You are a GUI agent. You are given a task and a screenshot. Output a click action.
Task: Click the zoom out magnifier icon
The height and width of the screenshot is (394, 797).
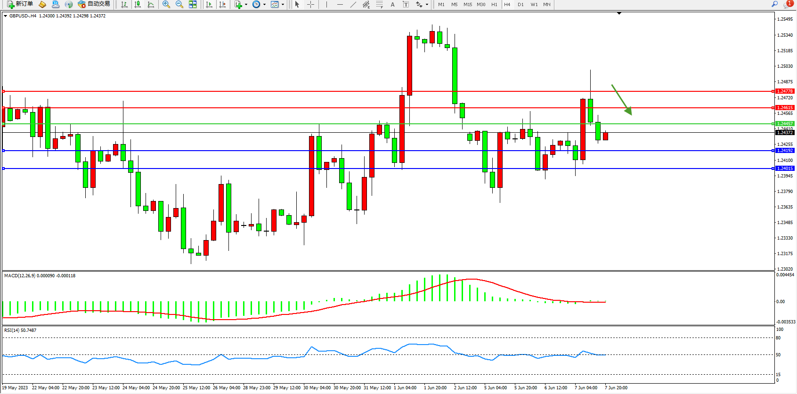click(179, 4)
